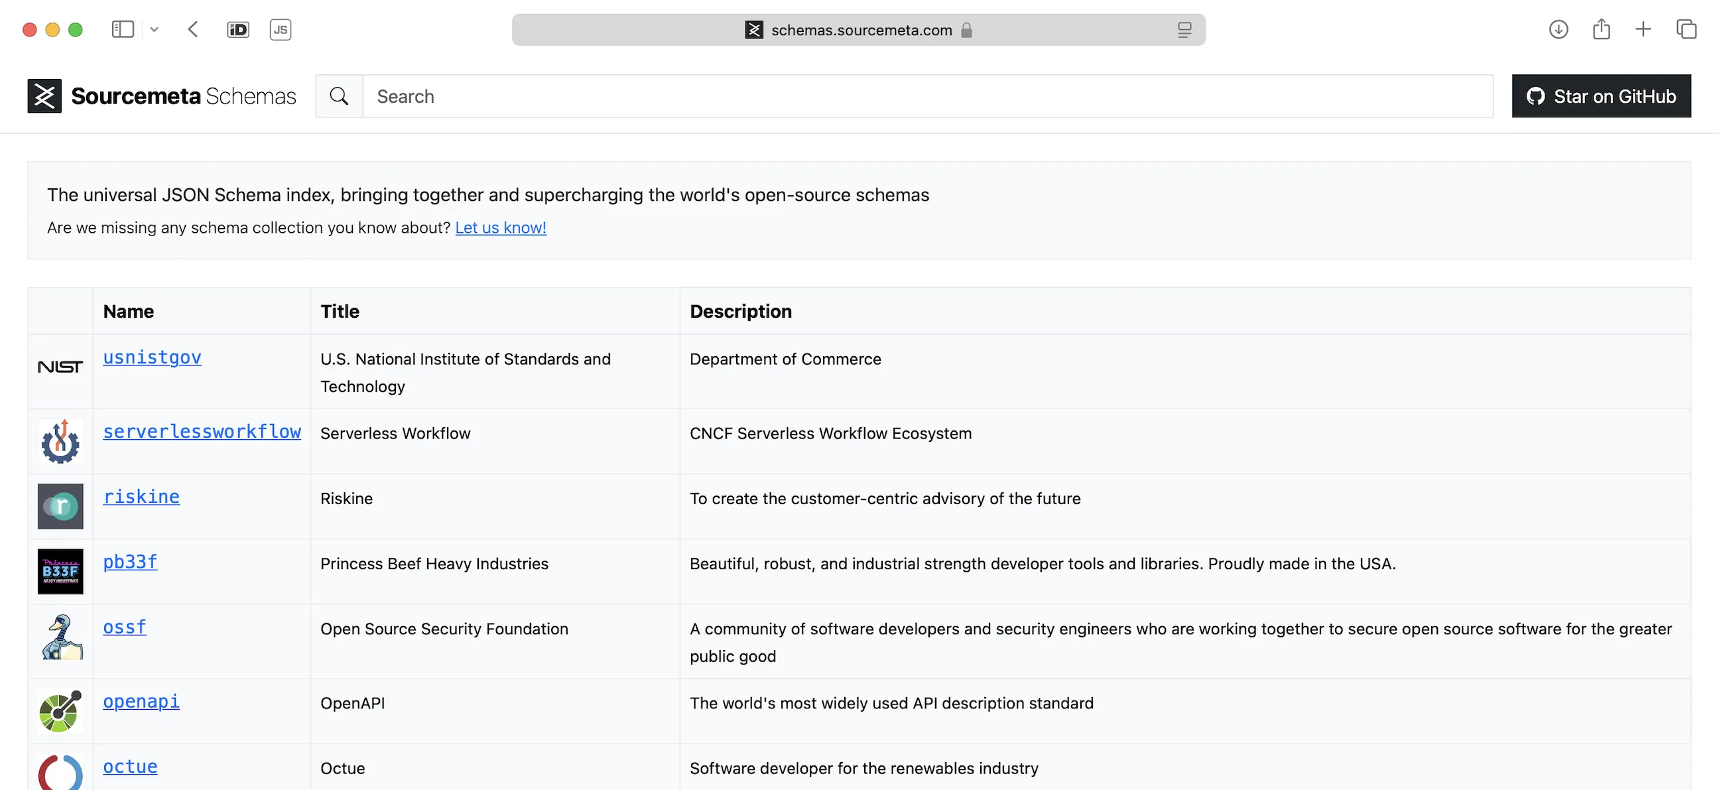Click the Star on GitHub button
1719x790 pixels.
coord(1601,96)
